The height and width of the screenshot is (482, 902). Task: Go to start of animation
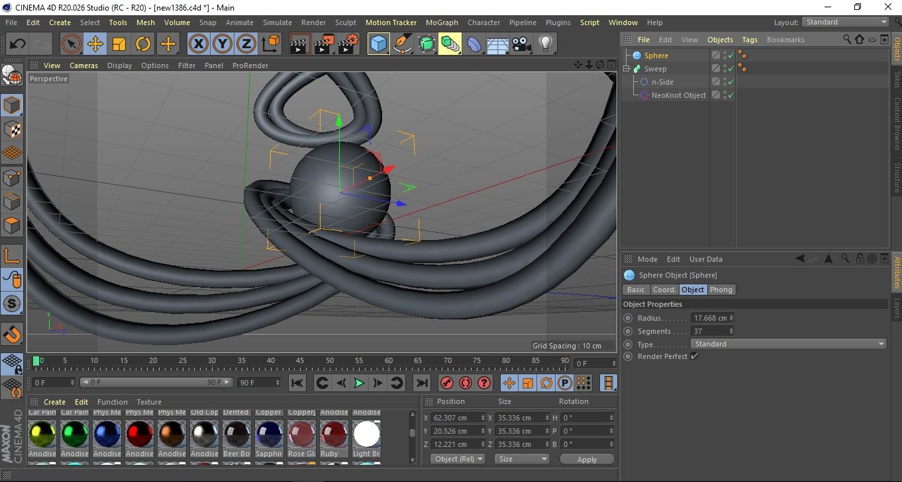point(297,383)
